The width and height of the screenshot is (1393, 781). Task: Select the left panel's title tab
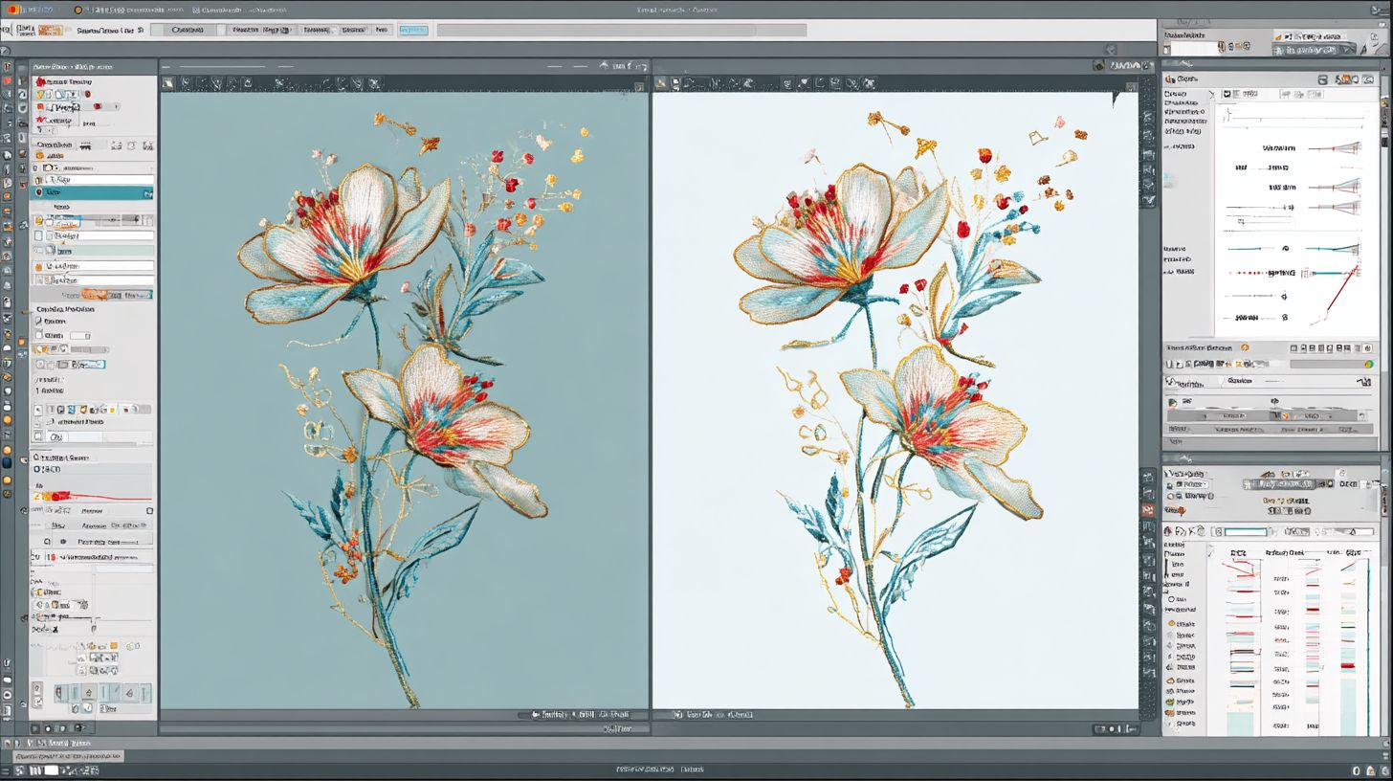(73, 67)
